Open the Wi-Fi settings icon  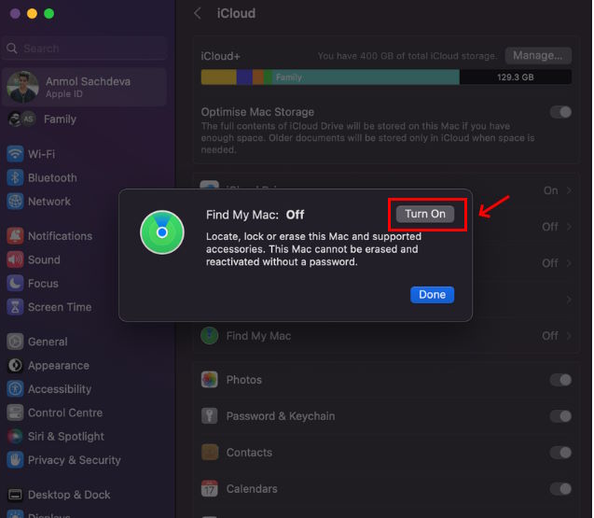click(15, 154)
